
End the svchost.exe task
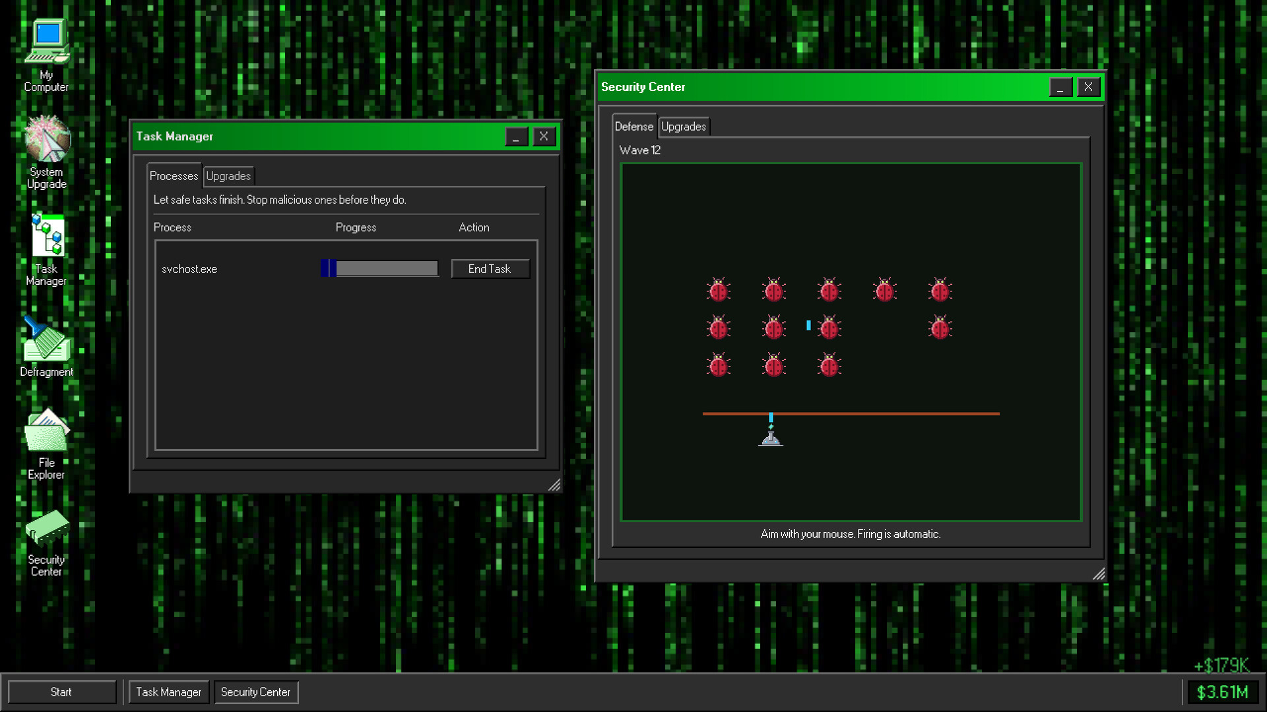point(490,269)
